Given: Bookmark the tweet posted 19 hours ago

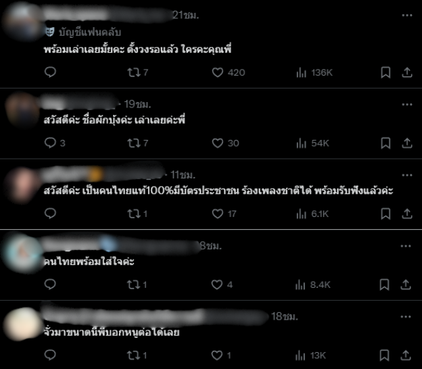Looking at the screenshot, I should click(385, 143).
